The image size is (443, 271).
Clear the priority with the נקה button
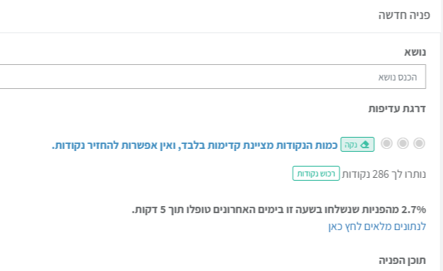pos(358,144)
